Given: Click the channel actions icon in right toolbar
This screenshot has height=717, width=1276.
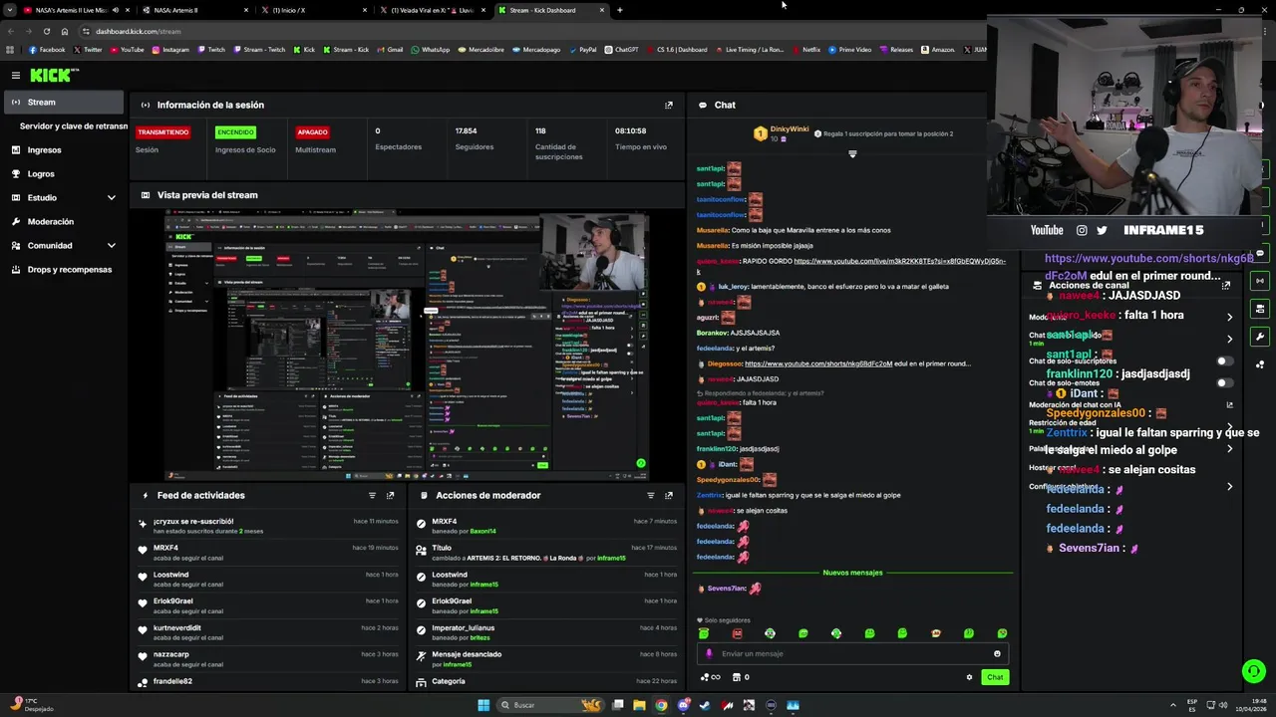Looking at the screenshot, I should click(x=1260, y=309).
